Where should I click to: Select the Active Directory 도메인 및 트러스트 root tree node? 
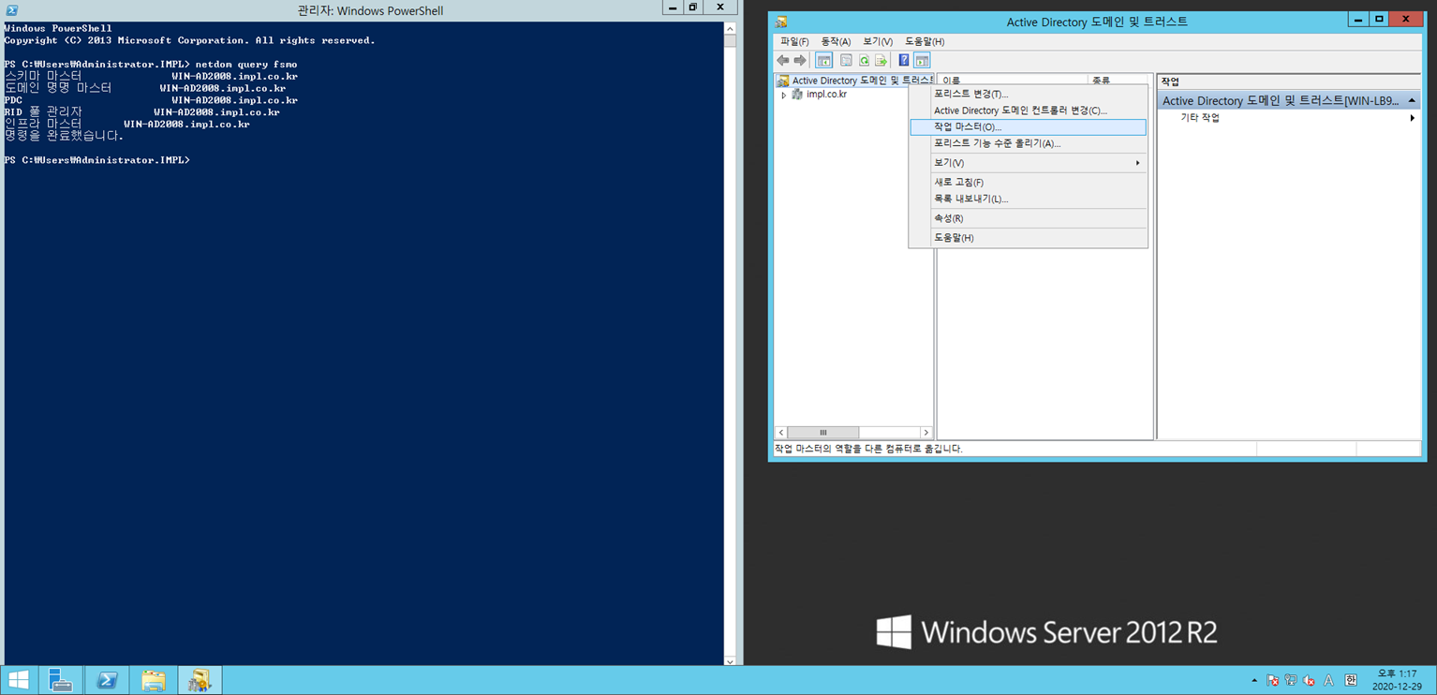click(x=862, y=81)
